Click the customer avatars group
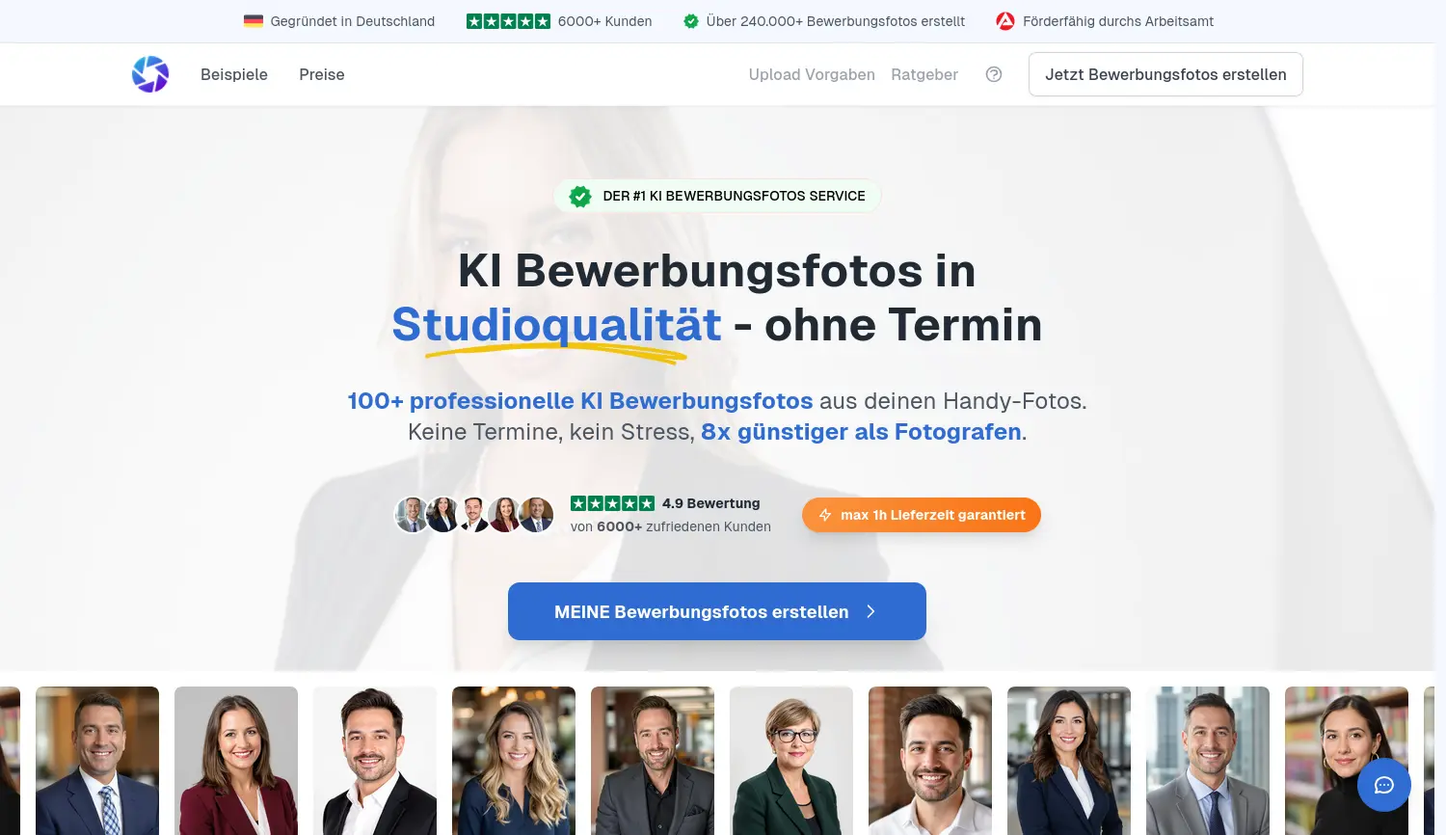Screen dimensions: 1446x835 pyautogui.click(x=474, y=515)
